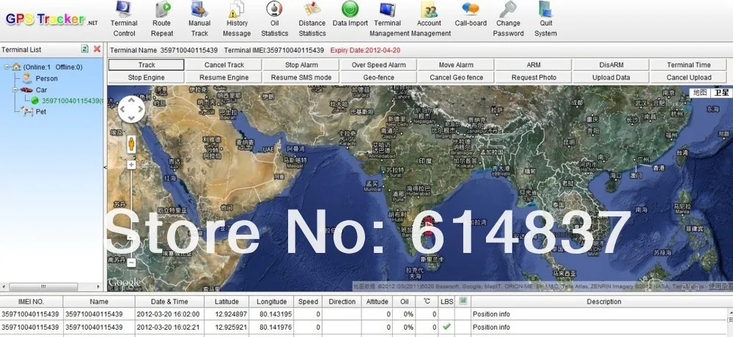Screen dimensions: 733x337
Task: Click the Terminal Time button
Action: pyautogui.click(x=688, y=65)
